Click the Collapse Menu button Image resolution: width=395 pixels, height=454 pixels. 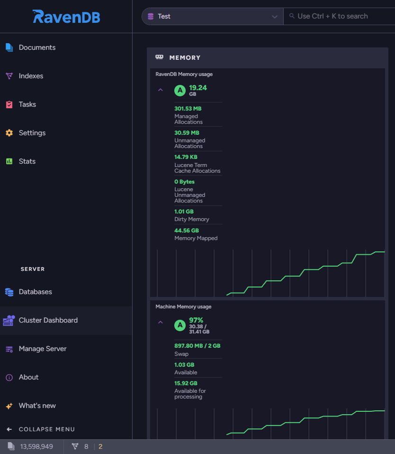[x=40, y=429]
